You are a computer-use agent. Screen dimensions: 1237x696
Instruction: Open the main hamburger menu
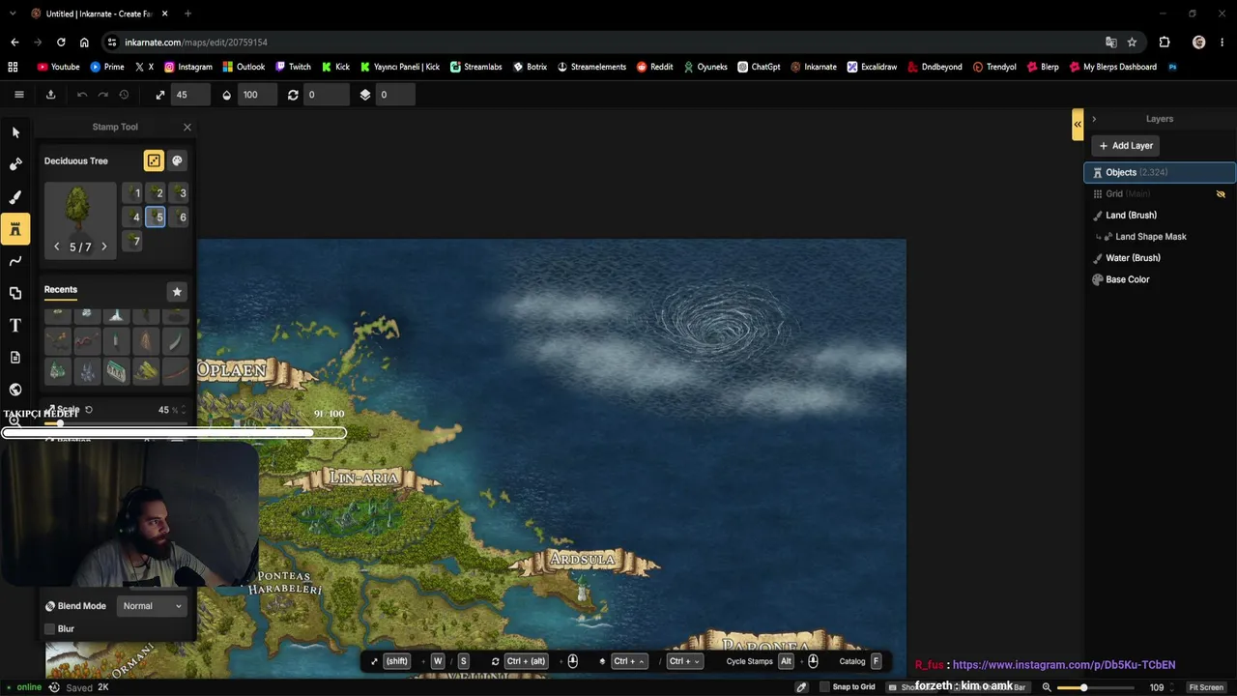(x=18, y=95)
